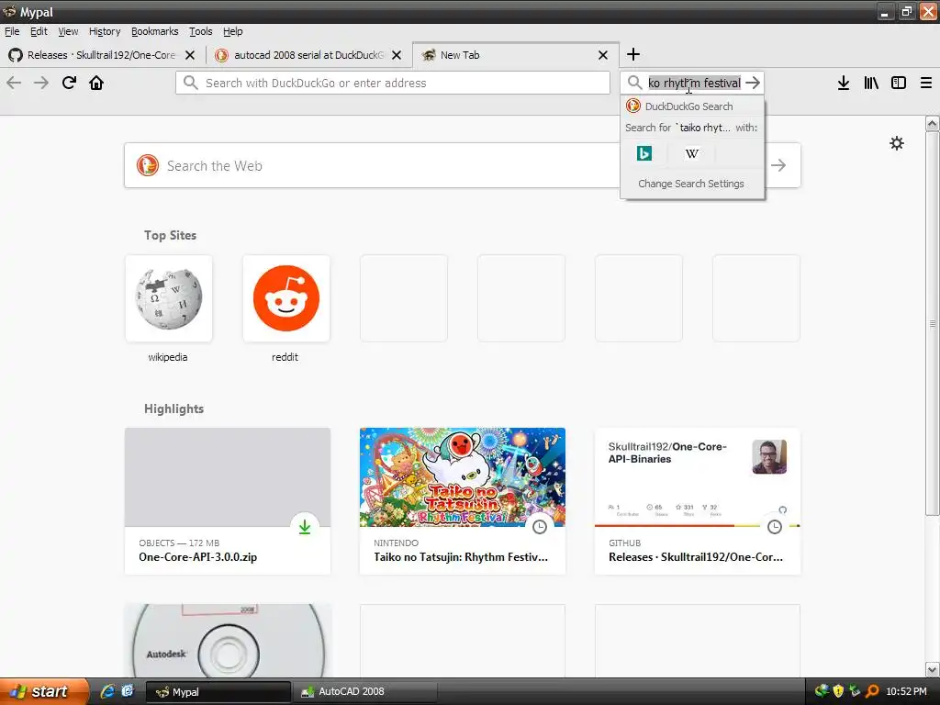Click the search bar magnifier icon
The height and width of the screenshot is (705, 940).
tap(634, 83)
